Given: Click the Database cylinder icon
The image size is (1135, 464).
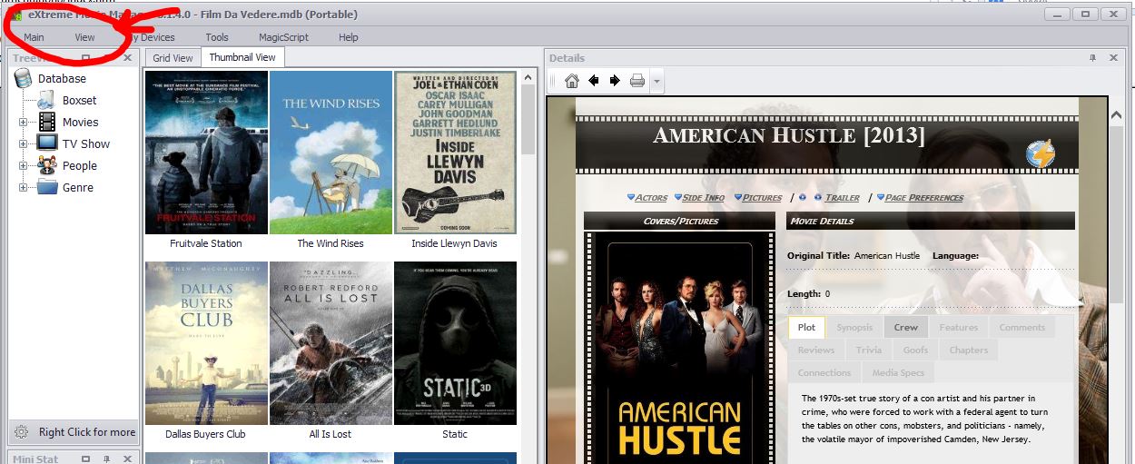Looking at the screenshot, I should click(x=24, y=79).
